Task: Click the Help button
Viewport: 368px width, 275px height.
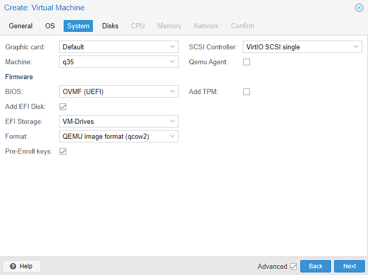Action: point(22,266)
